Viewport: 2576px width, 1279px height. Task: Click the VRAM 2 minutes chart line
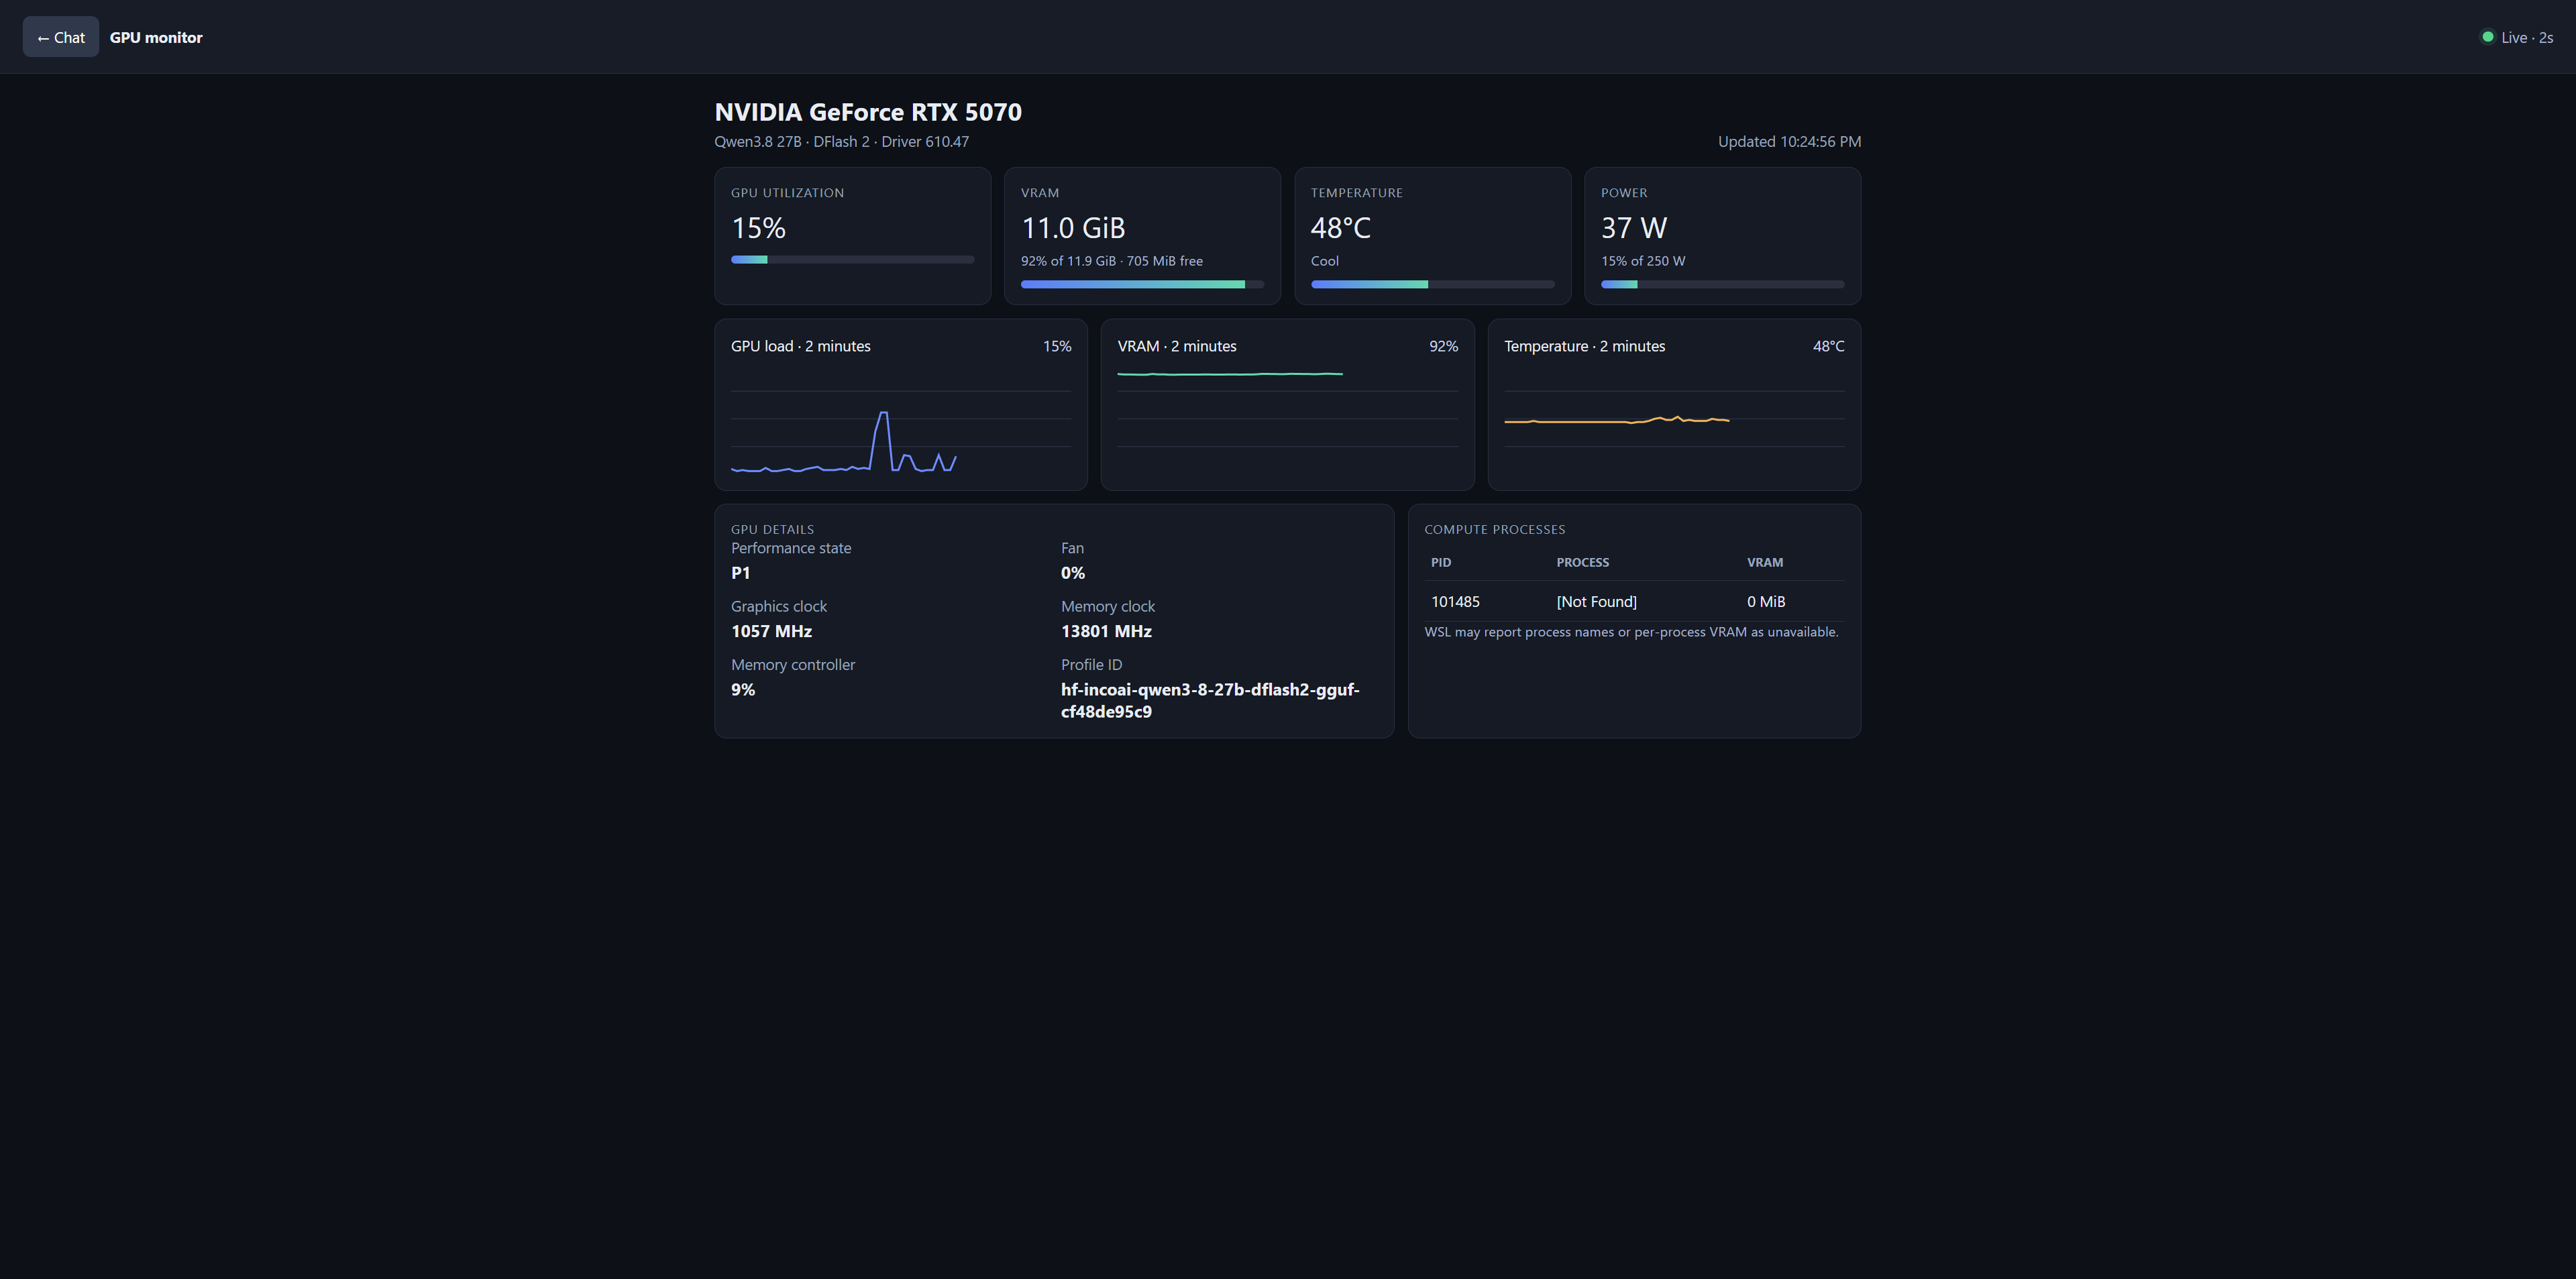(1230, 374)
